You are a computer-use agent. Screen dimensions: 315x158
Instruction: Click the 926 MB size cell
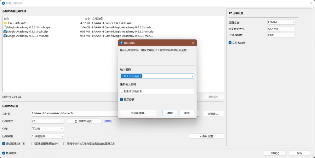pos(85,32)
